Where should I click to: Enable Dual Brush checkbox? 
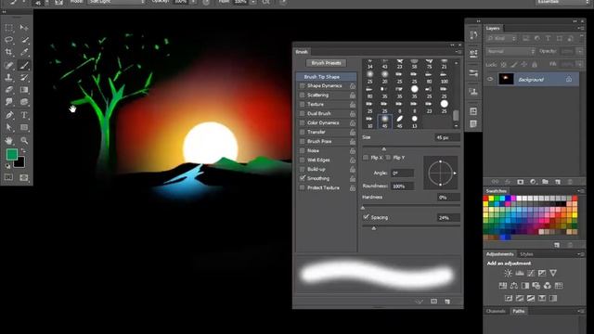tap(302, 113)
